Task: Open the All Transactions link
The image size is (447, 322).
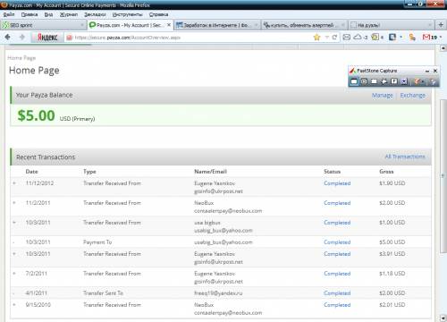Action: [405, 157]
